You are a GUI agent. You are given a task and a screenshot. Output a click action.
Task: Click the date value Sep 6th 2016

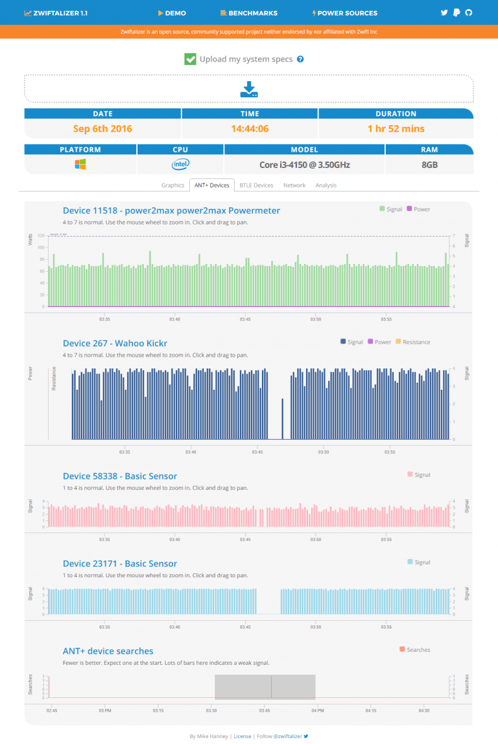click(x=102, y=128)
